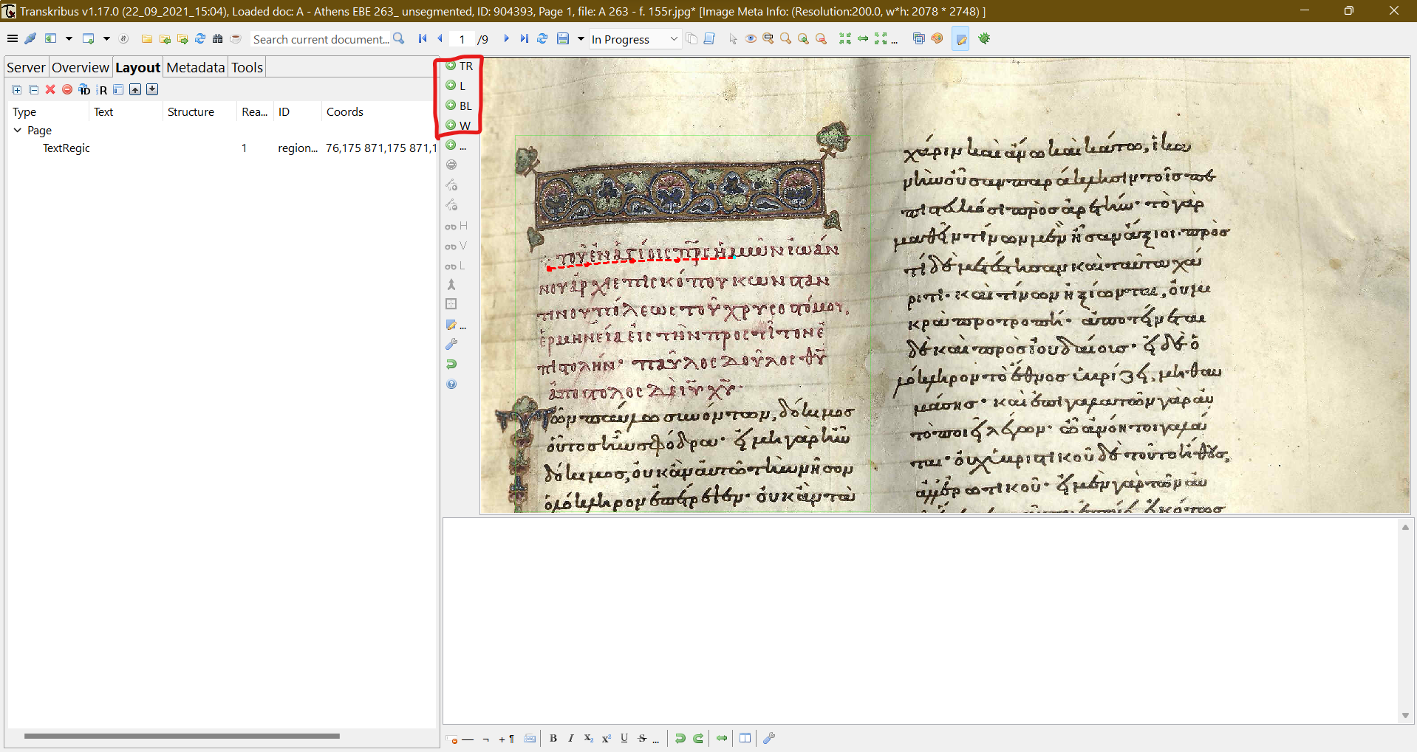
Task: Toggle the highlighted edit pencil mode
Action: 960,38
